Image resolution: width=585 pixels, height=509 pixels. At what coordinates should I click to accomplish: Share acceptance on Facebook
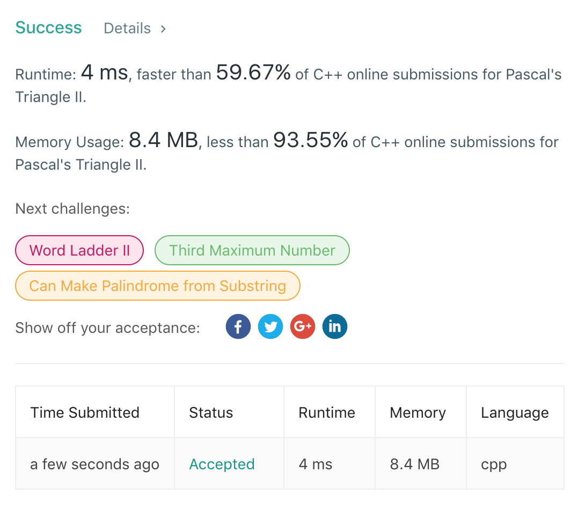pyautogui.click(x=238, y=326)
